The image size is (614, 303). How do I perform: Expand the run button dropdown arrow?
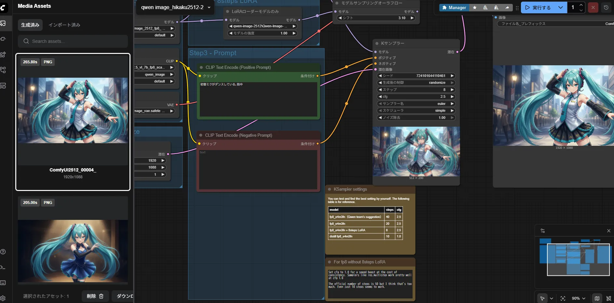[560, 7]
